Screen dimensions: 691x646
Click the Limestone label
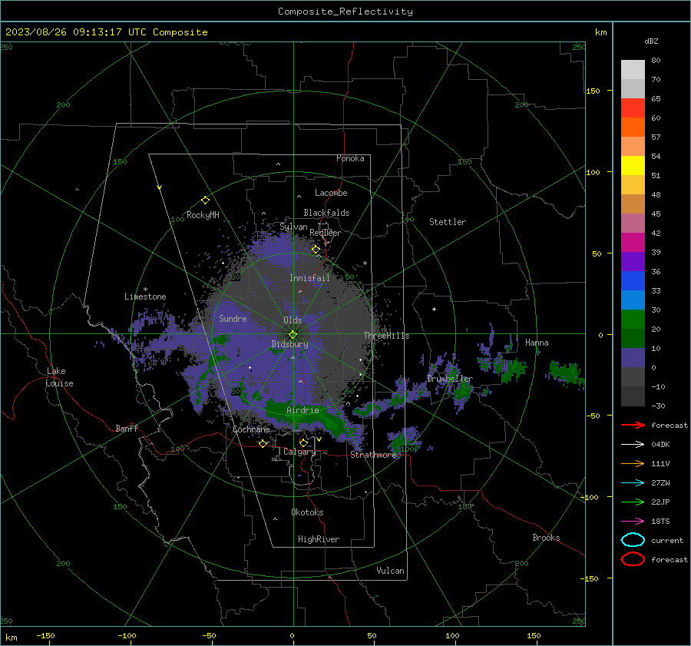pos(145,296)
